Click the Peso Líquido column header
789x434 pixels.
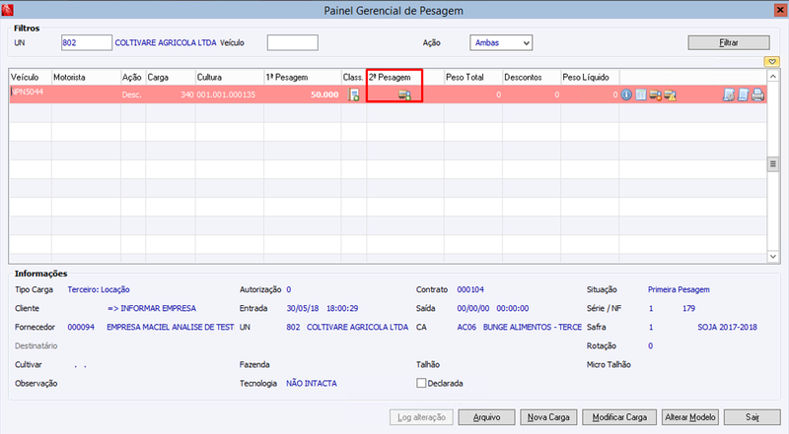pyautogui.click(x=590, y=78)
